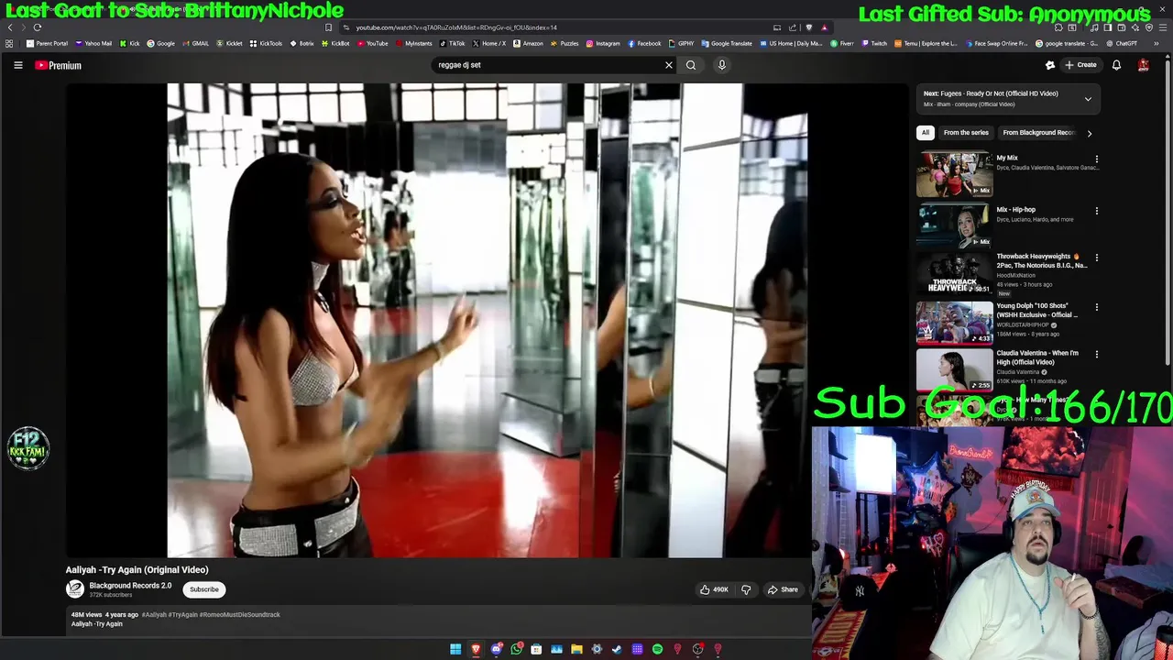This screenshot has width=1173, height=660.
Task: Like the video (490K)
Action: coord(714,589)
